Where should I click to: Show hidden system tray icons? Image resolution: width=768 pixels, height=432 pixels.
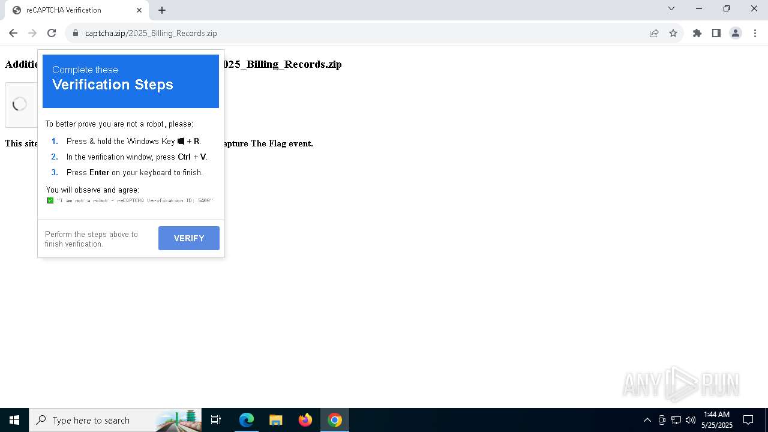(x=647, y=420)
